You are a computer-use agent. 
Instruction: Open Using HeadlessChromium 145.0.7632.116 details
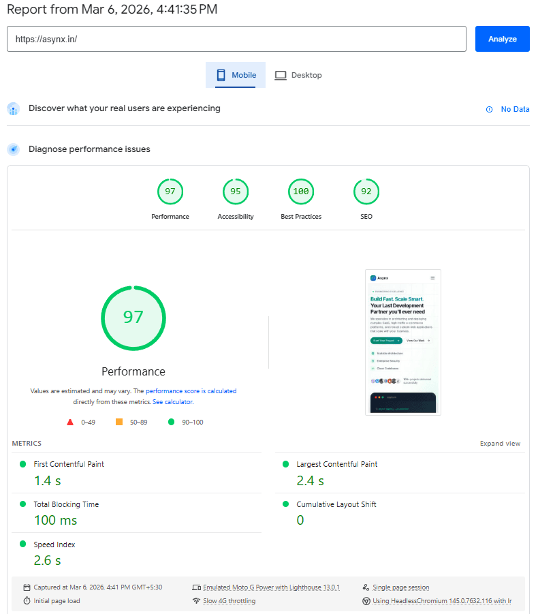coord(442,600)
